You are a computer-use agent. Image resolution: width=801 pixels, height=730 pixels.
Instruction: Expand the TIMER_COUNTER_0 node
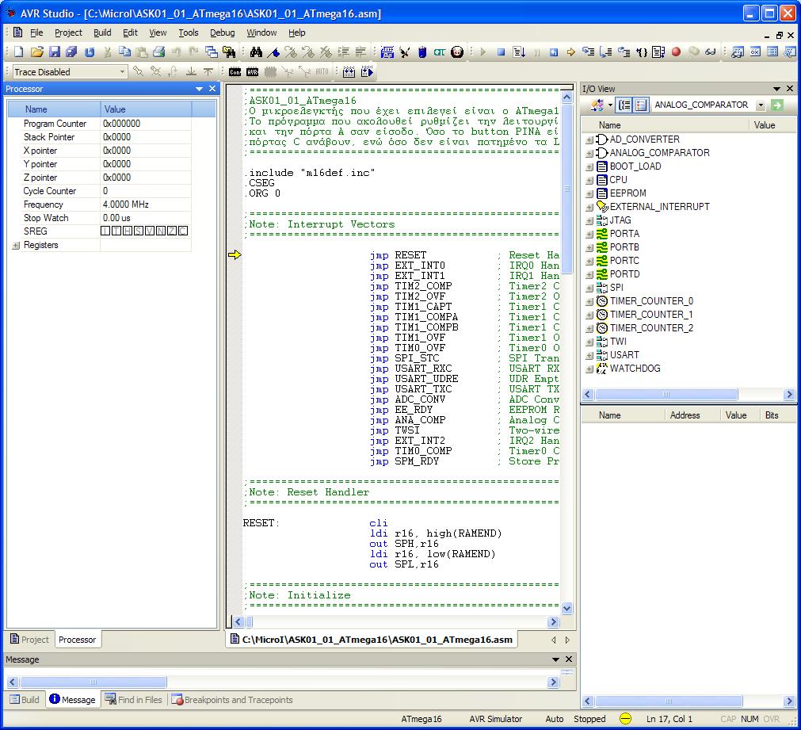point(589,302)
